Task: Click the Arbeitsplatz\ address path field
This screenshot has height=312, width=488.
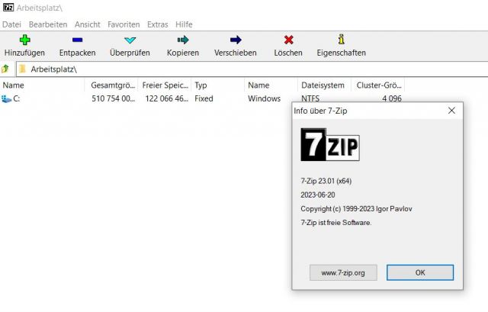Action: (252, 69)
